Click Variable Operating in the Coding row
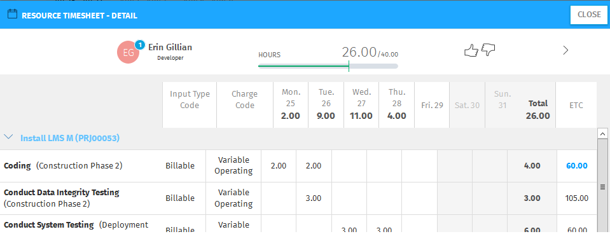 (x=233, y=165)
